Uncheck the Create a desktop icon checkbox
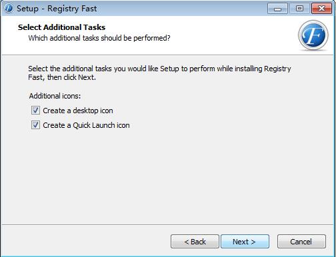 tap(35, 111)
